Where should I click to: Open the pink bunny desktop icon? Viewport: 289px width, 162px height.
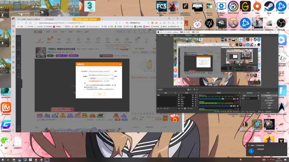pos(197,23)
